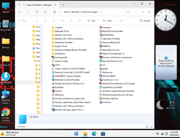Select NewFileTime Portable
Viewport: 180px width, 138px height.
coord(111,31)
